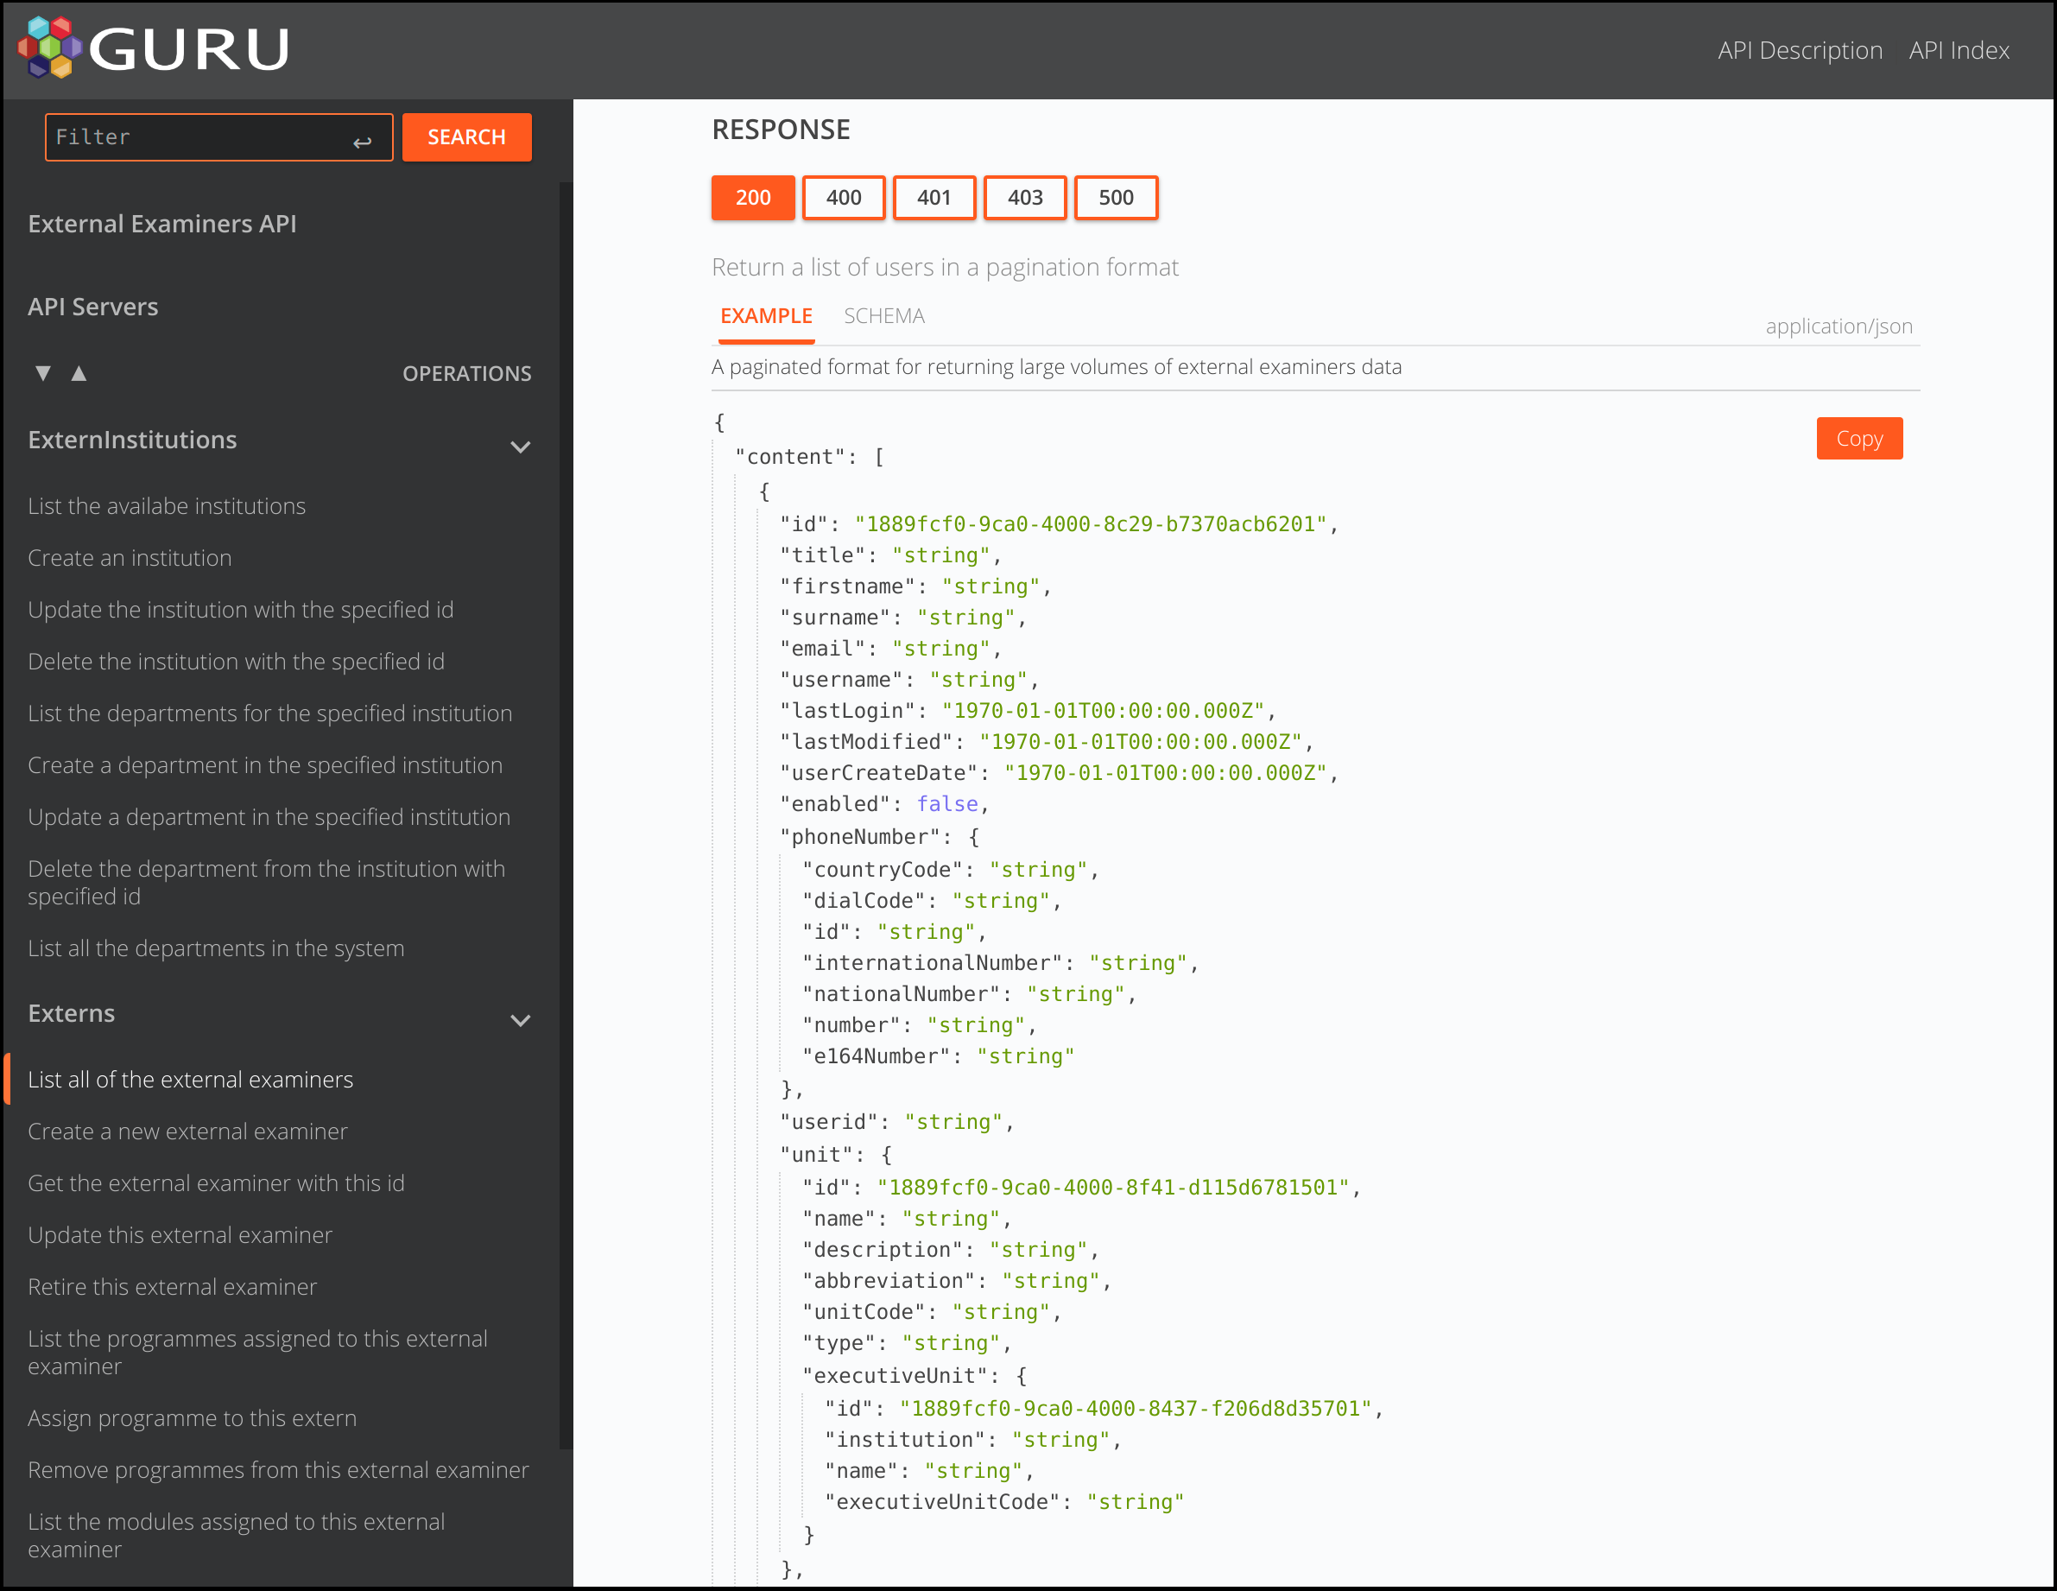
Task: Select the 500 response code button
Action: [x=1114, y=197]
